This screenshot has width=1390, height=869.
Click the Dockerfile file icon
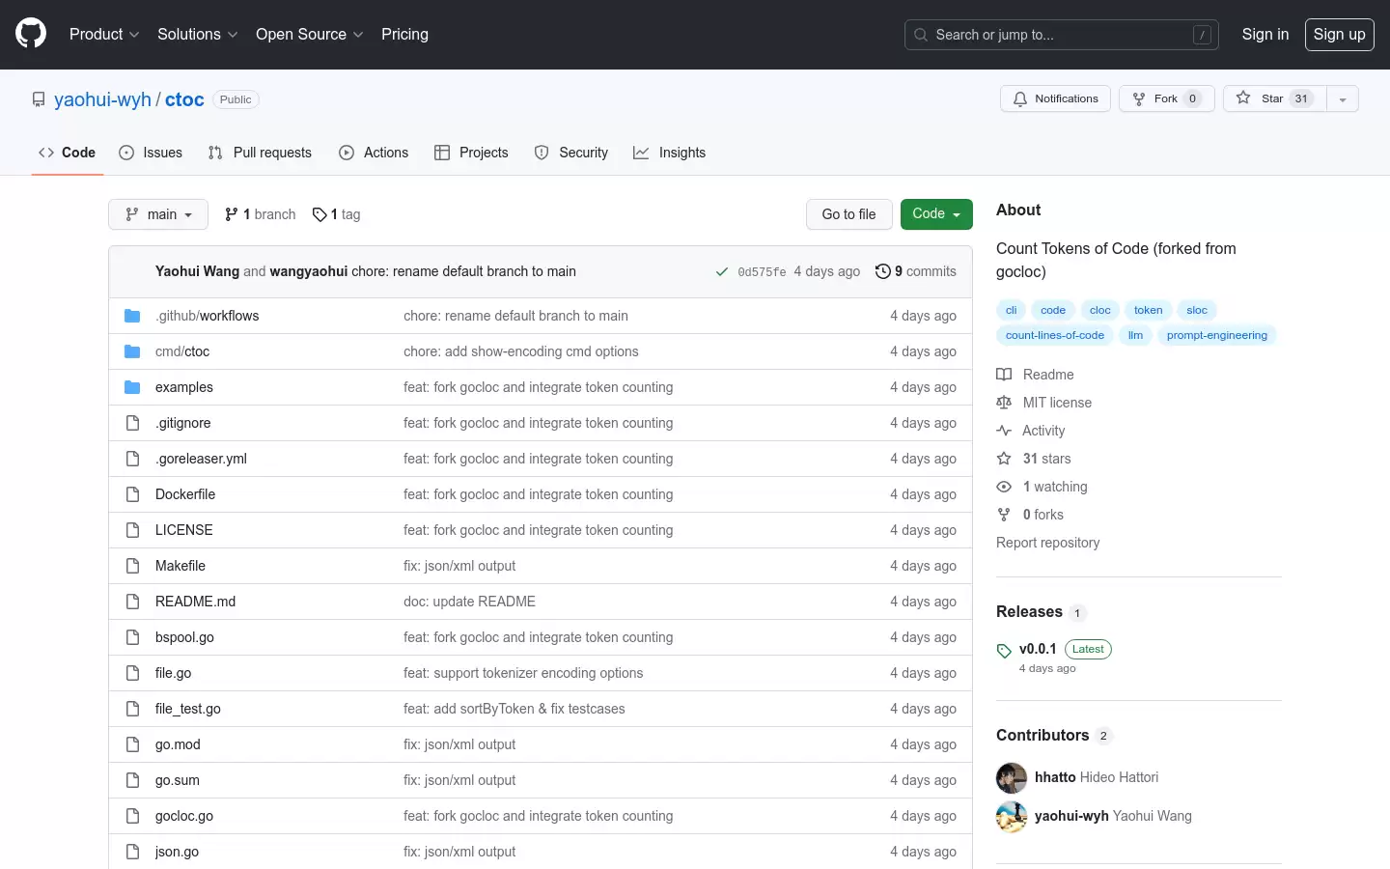click(x=132, y=494)
